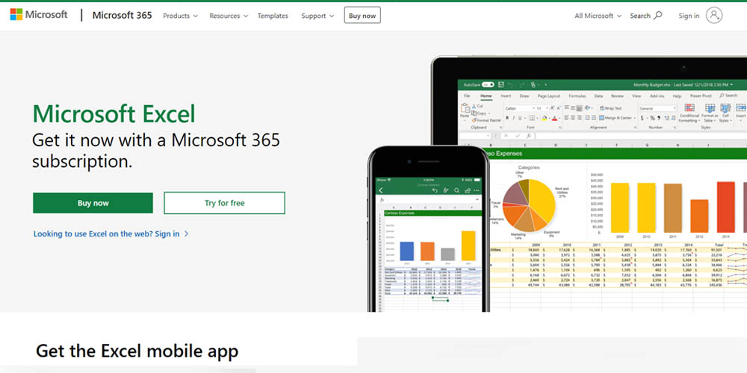Click Save icon in tablet Excel title bar

[501, 85]
